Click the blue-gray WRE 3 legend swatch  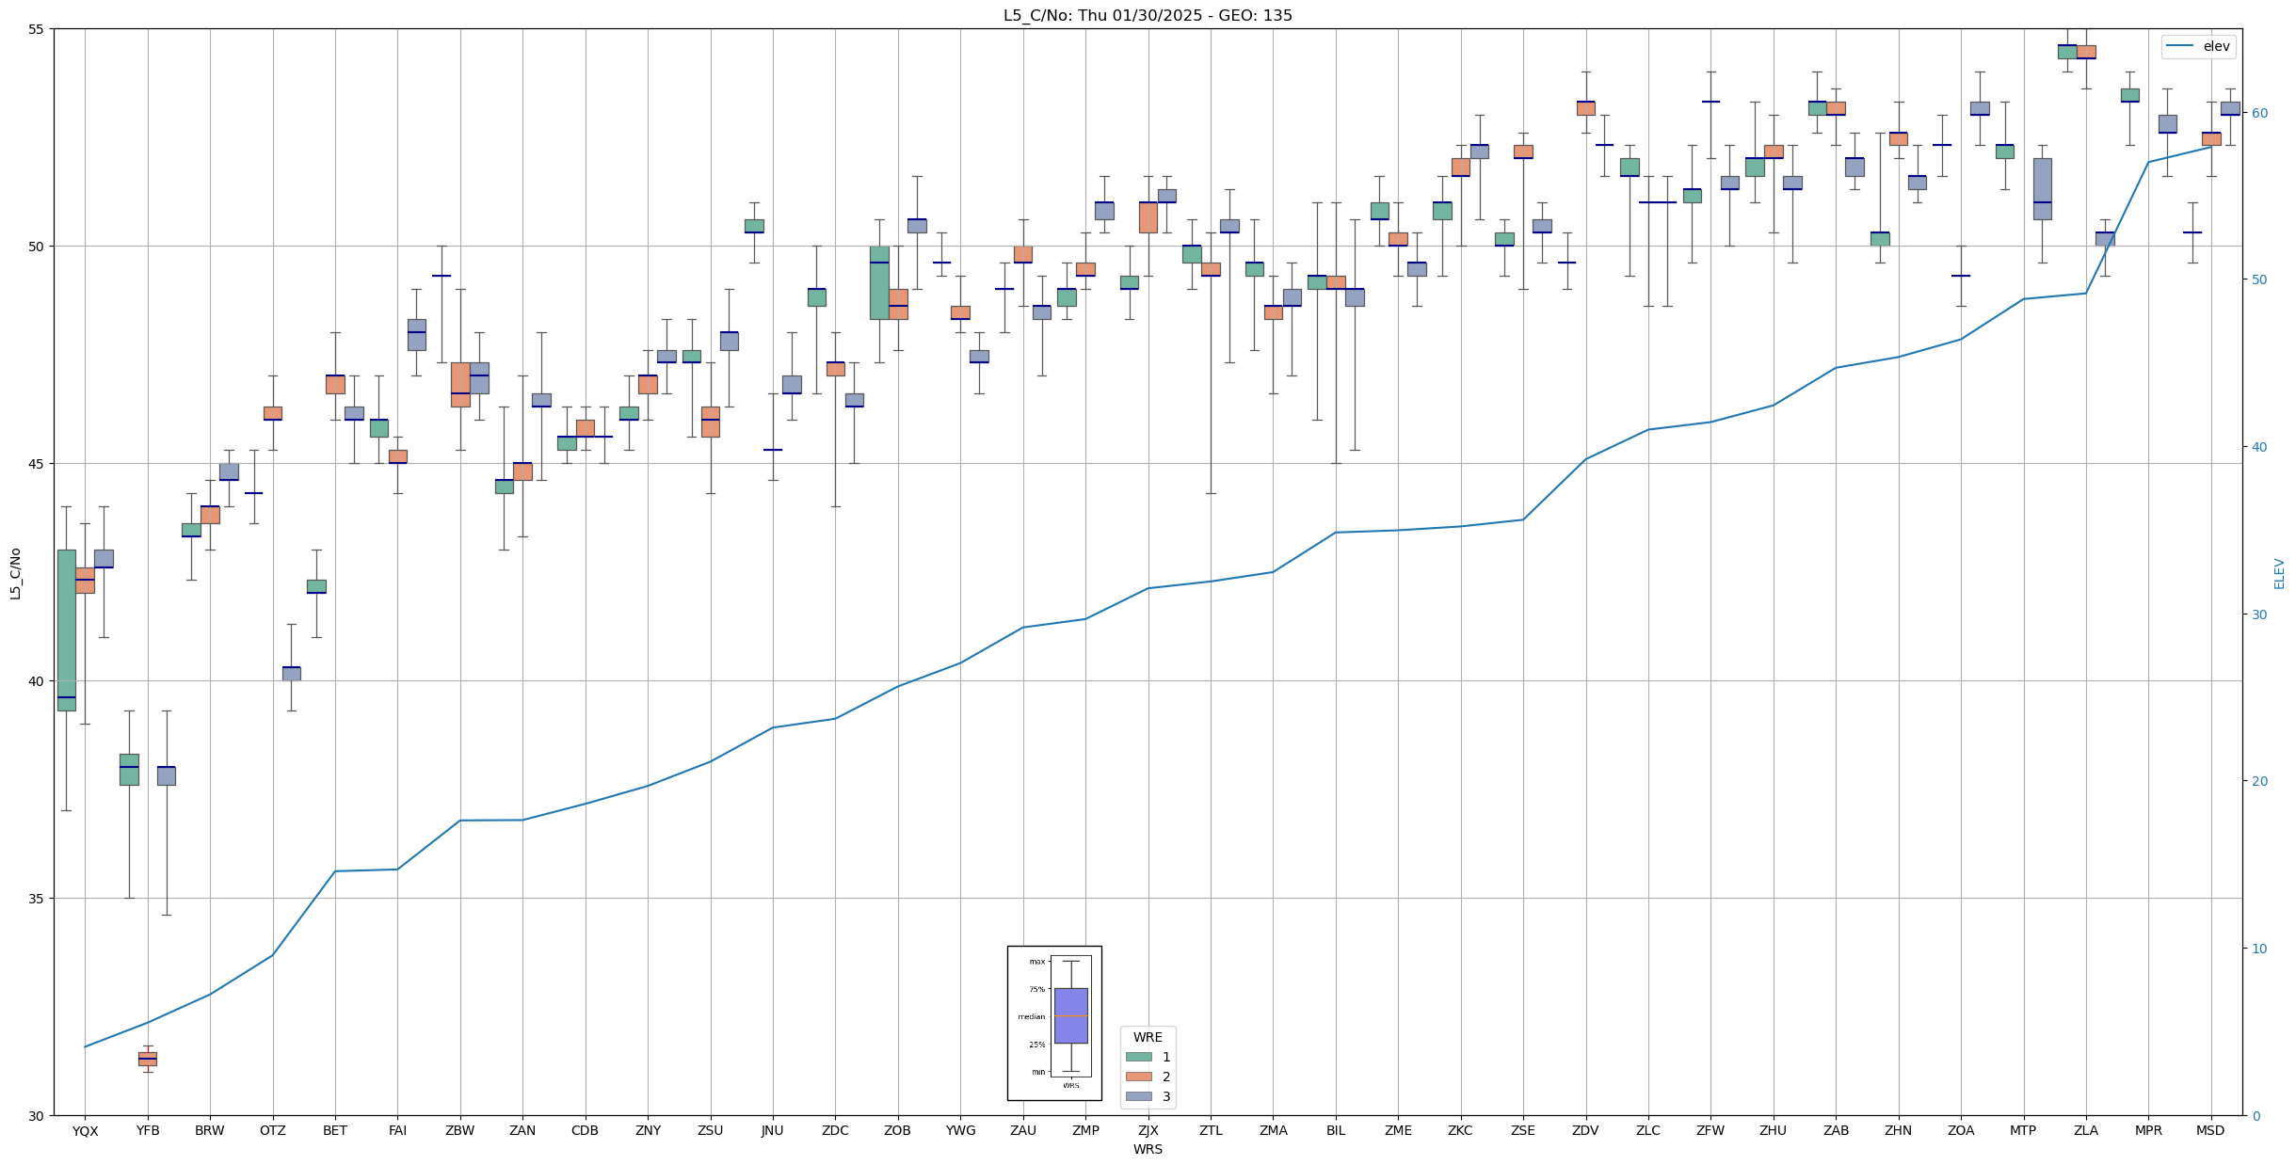1138,1096
